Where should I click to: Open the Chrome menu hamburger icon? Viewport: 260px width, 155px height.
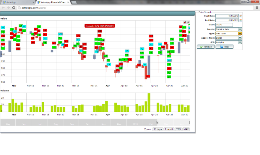pos(257,7)
